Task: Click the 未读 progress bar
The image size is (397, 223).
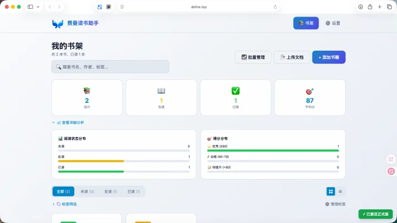Action: click(124, 150)
